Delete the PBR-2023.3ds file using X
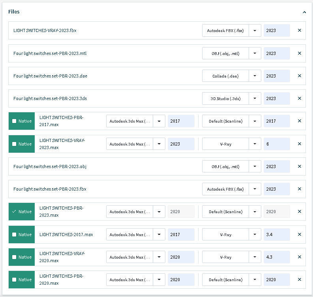The width and height of the screenshot is (313, 297). 299,98
